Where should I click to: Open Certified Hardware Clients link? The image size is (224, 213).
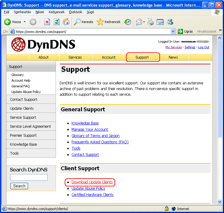point(92,195)
